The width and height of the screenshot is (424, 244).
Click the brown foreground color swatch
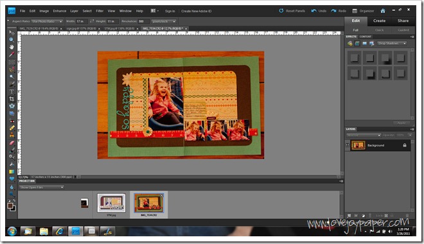pyautogui.click(x=10, y=206)
